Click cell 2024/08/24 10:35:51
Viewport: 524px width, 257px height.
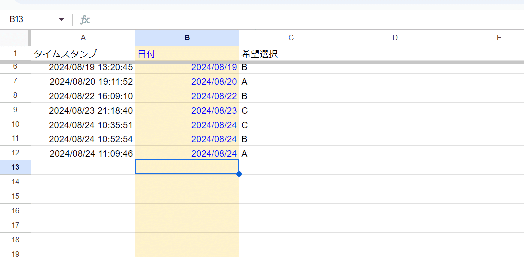click(x=83, y=124)
